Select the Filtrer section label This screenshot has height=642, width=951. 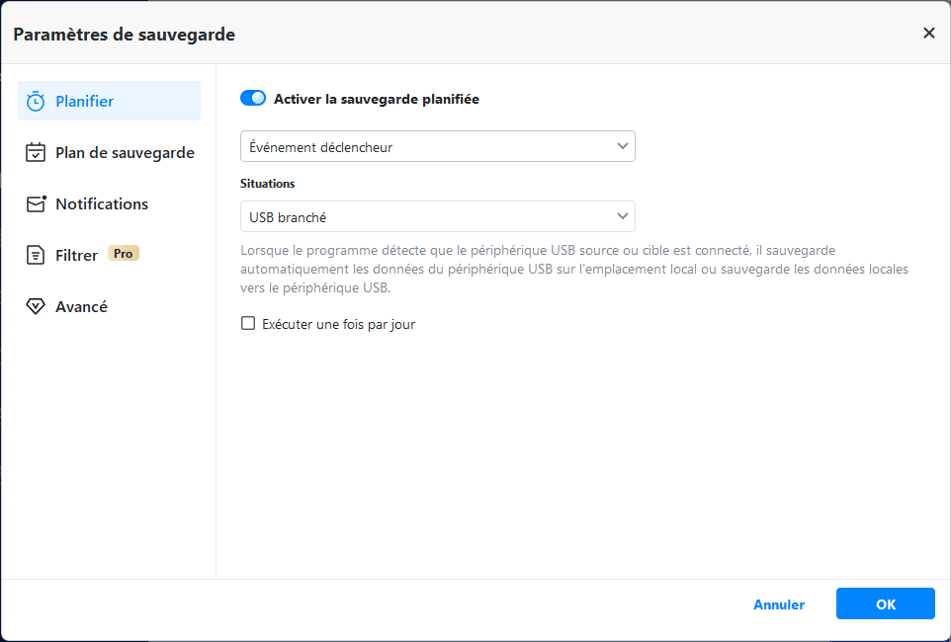[x=77, y=256]
